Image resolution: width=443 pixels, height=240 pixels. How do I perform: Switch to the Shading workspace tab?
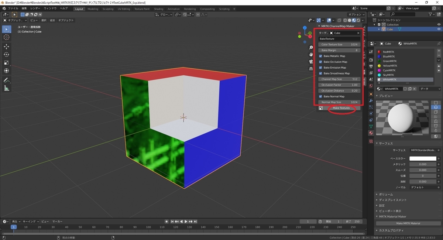pyautogui.click(x=159, y=9)
